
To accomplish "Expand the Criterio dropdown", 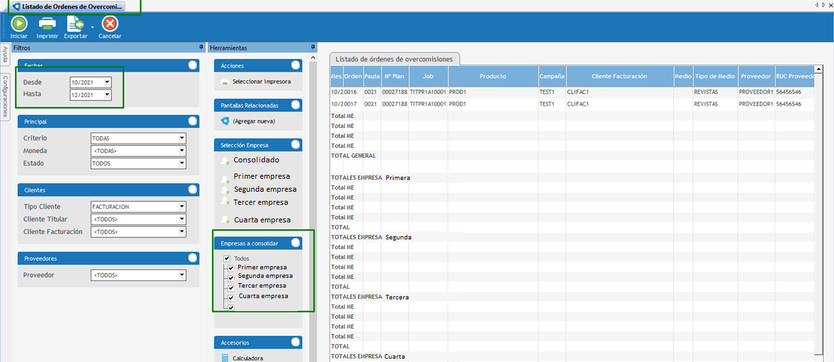I will pos(181,138).
